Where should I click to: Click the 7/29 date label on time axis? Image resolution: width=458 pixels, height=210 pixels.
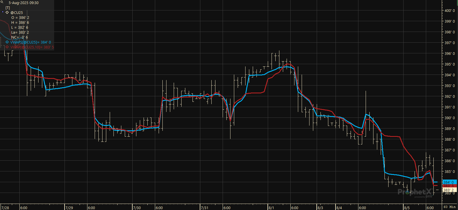[69, 208]
